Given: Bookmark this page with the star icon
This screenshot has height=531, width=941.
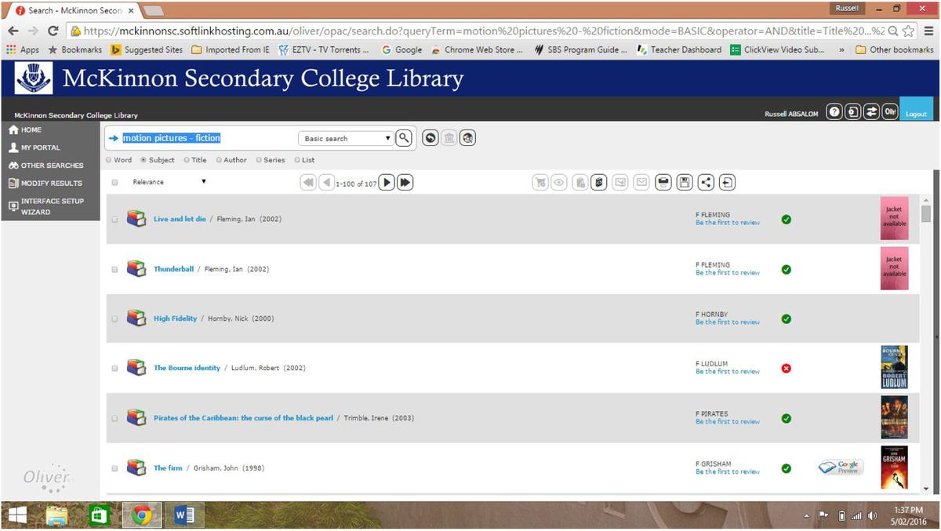Looking at the screenshot, I should pyautogui.click(x=908, y=31).
